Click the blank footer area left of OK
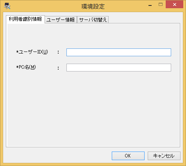Image resolution: width=186 pixels, height=166 pixels. (57, 155)
